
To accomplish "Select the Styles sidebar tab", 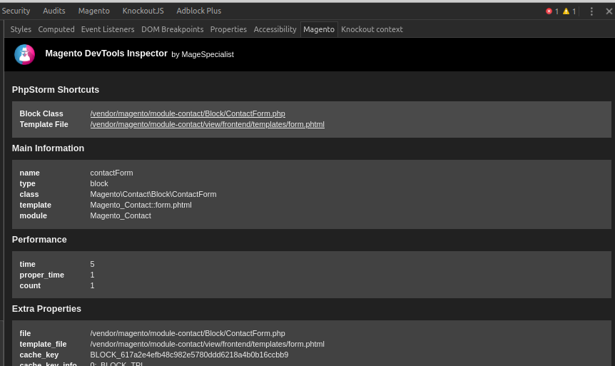I will [x=21, y=29].
